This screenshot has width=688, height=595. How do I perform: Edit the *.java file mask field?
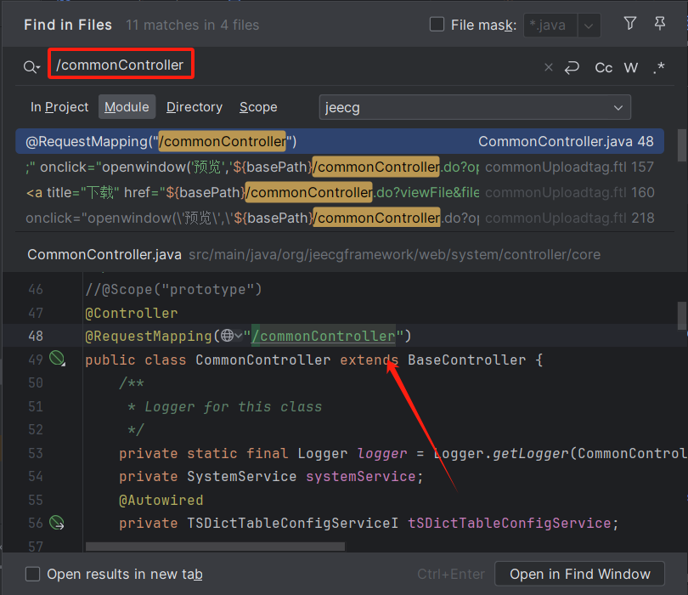pyautogui.click(x=550, y=25)
